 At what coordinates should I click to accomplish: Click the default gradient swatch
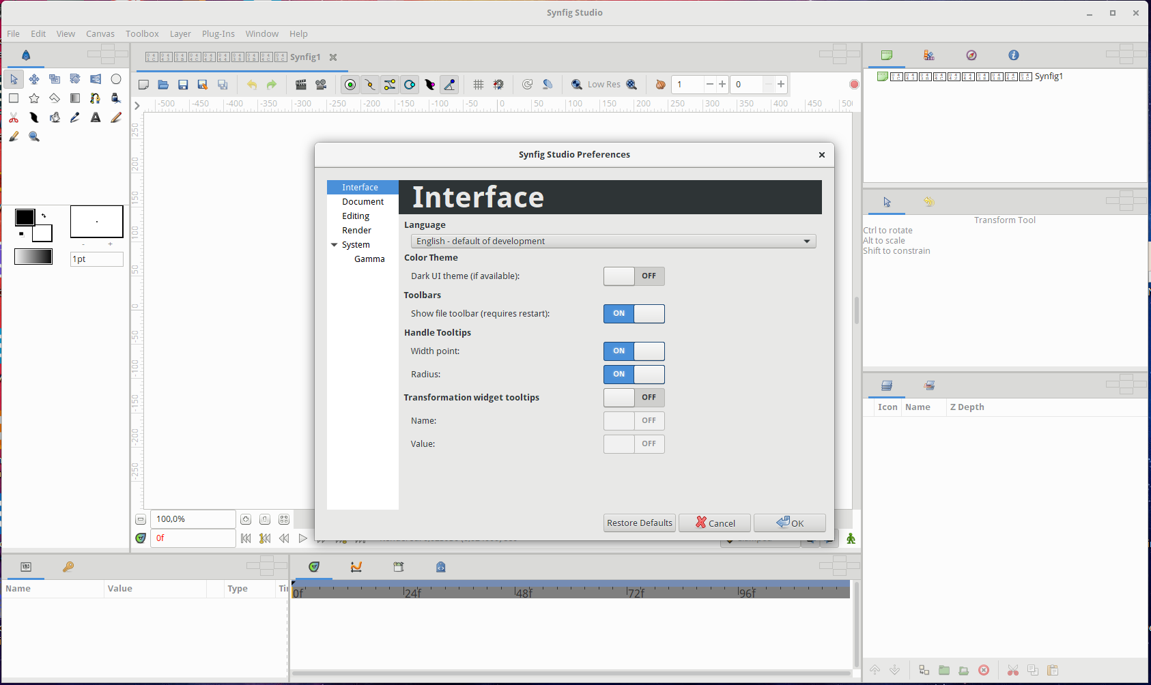pos(33,257)
